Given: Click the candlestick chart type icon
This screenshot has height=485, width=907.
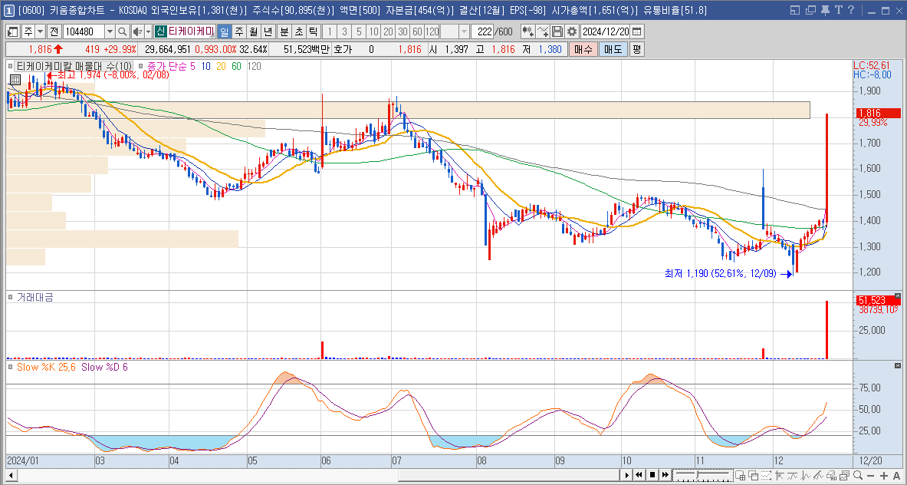Looking at the screenshot, I should pos(528,31).
